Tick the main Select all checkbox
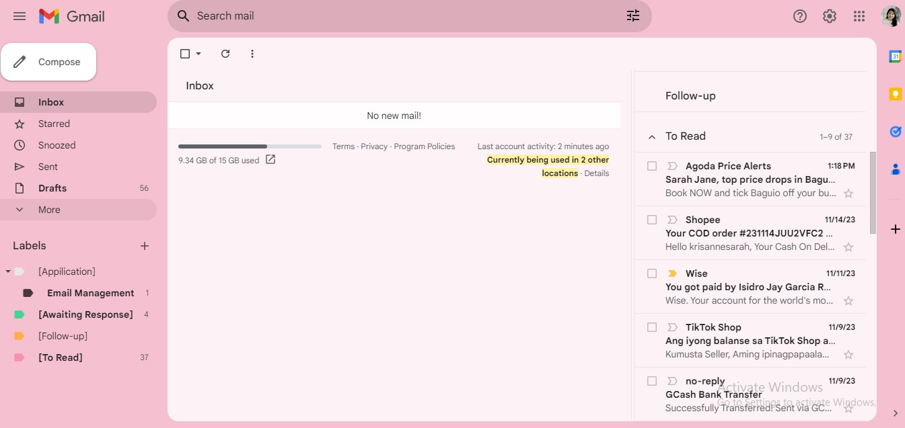 pyautogui.click(x=185, y=54)
